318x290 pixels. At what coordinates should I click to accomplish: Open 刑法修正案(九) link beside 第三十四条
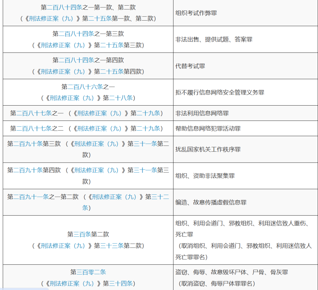pyautogui.click(x=72, y=283)
